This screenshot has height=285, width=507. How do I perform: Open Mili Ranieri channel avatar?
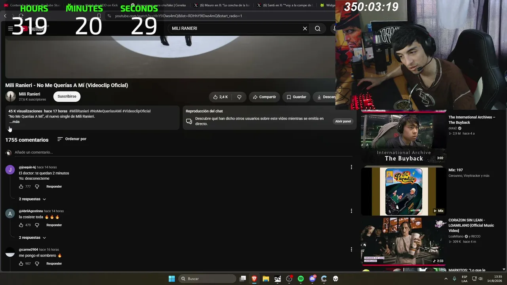coord(11,96)
